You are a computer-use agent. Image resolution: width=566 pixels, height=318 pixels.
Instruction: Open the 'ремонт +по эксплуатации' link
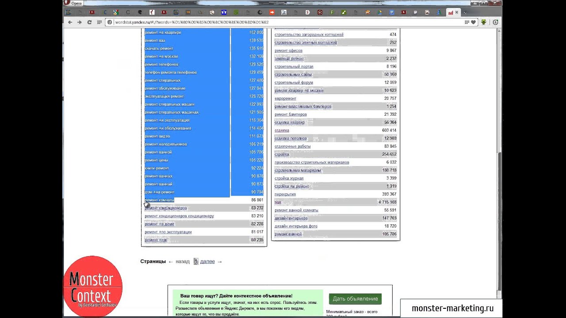(x=168, y=232)
